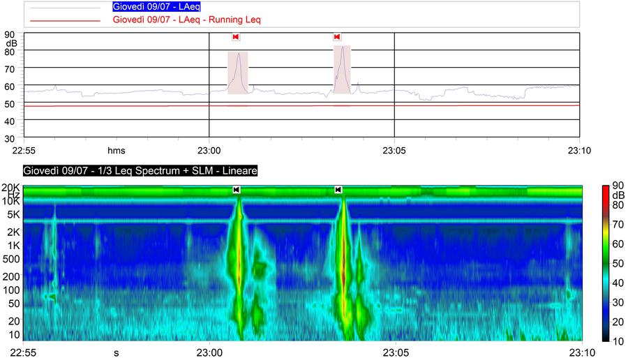
Task: Click the 23:00 label on the LAeq chart time axis
Action: coord(209,151)
